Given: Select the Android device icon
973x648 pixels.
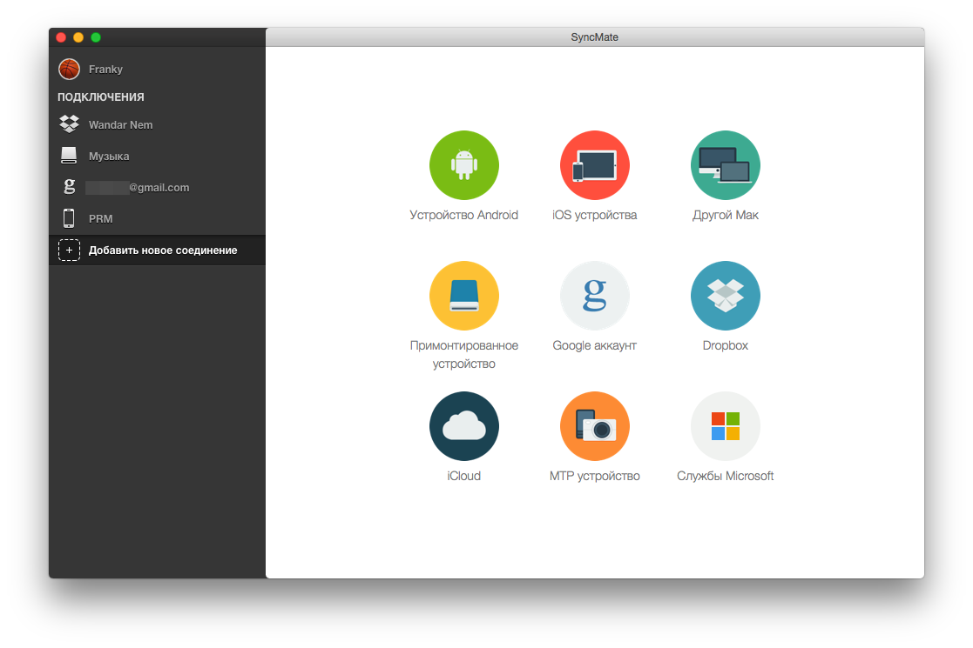Looking at the screenshot, I should [463, 165].
